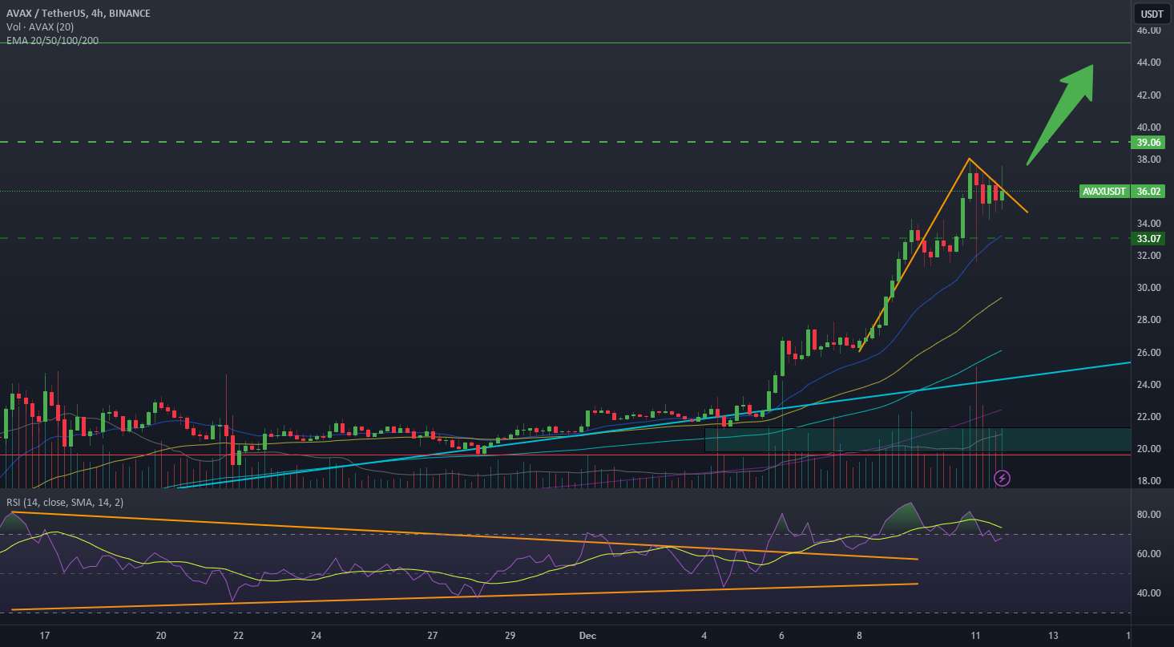Click the 40.00 RSI axis value
The image size is (1174, 647).
1149,593
